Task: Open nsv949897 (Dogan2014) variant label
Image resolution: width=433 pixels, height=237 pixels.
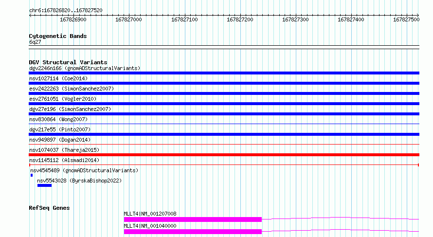Action: click(60, 140)
